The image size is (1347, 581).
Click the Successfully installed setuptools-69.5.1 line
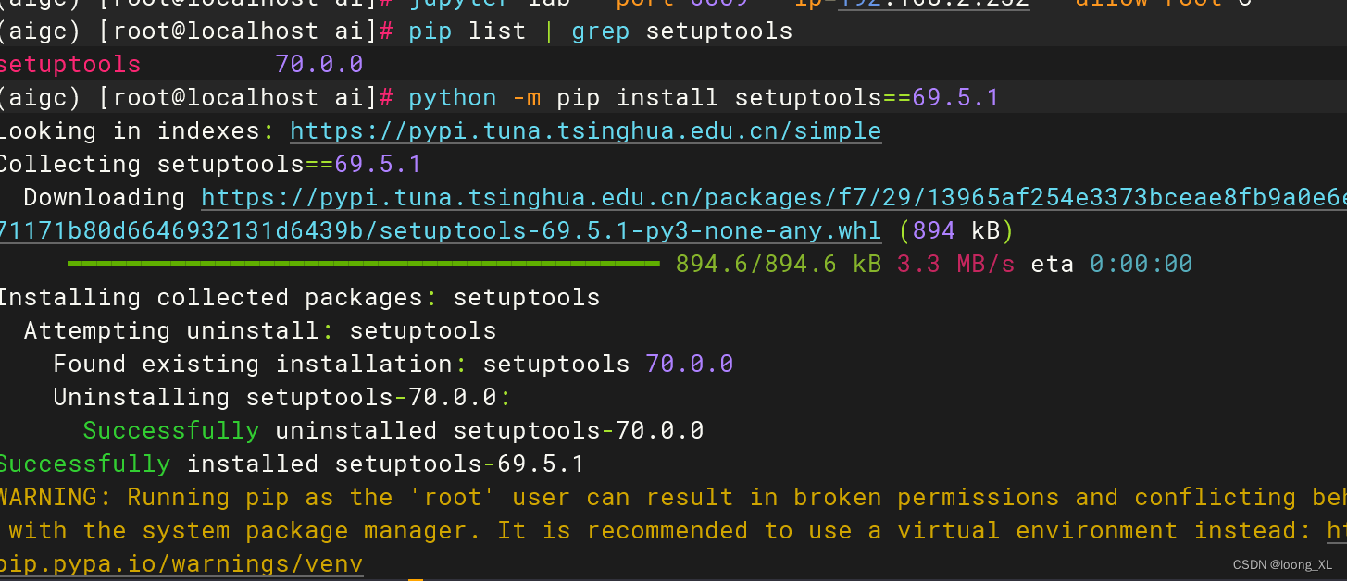coord(292,463)
